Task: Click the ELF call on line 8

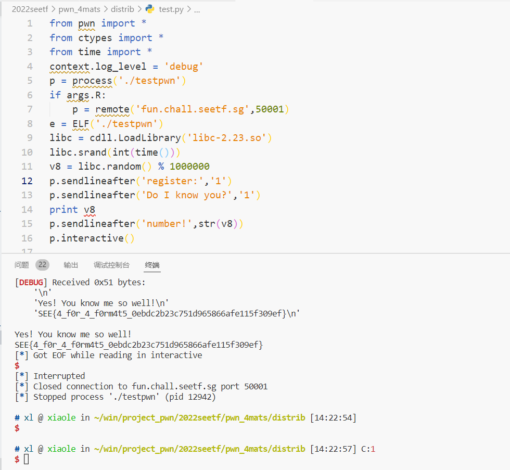Action: [81, 123]
